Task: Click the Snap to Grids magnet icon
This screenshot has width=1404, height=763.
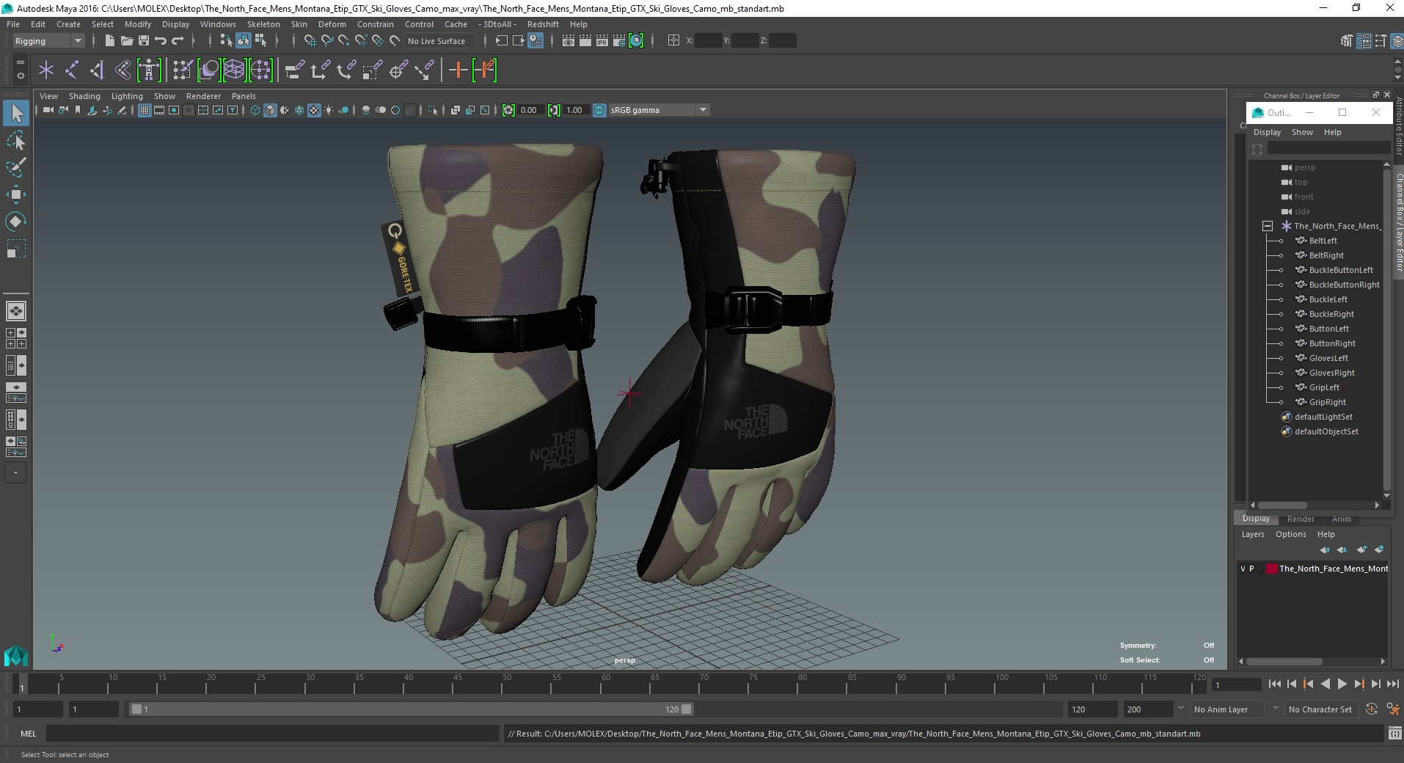Action: point(310,41)
